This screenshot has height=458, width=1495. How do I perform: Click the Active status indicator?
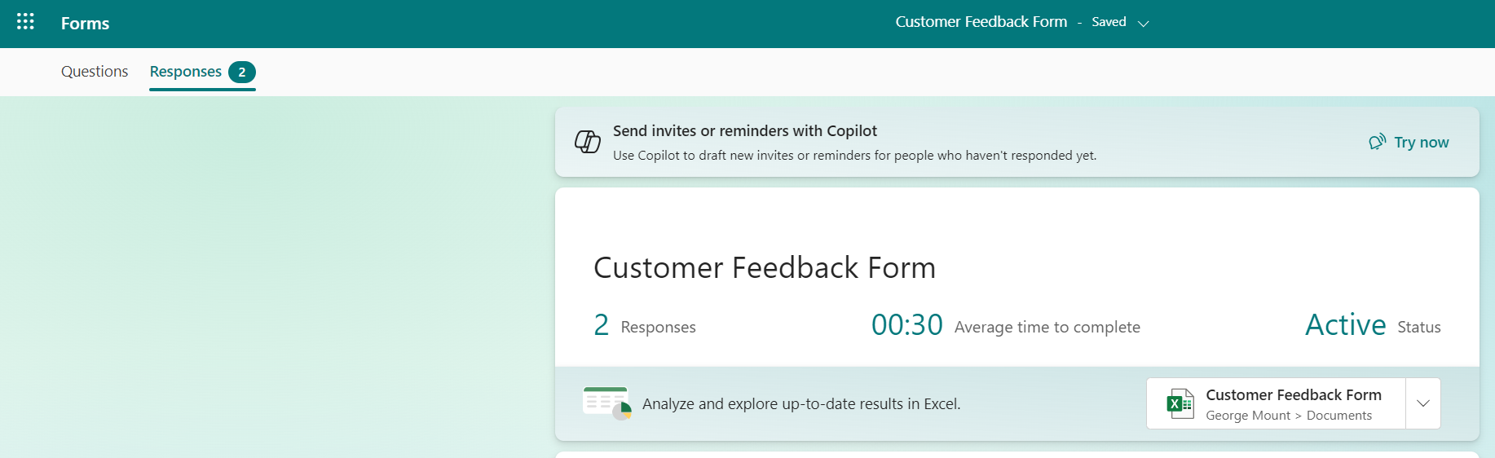1345,325
